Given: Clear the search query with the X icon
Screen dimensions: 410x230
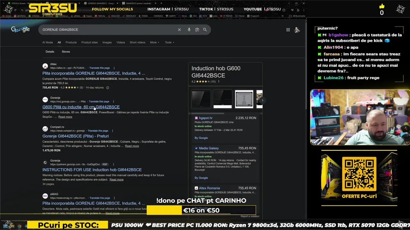Looking at the screenshot, I should click(179, 30).
